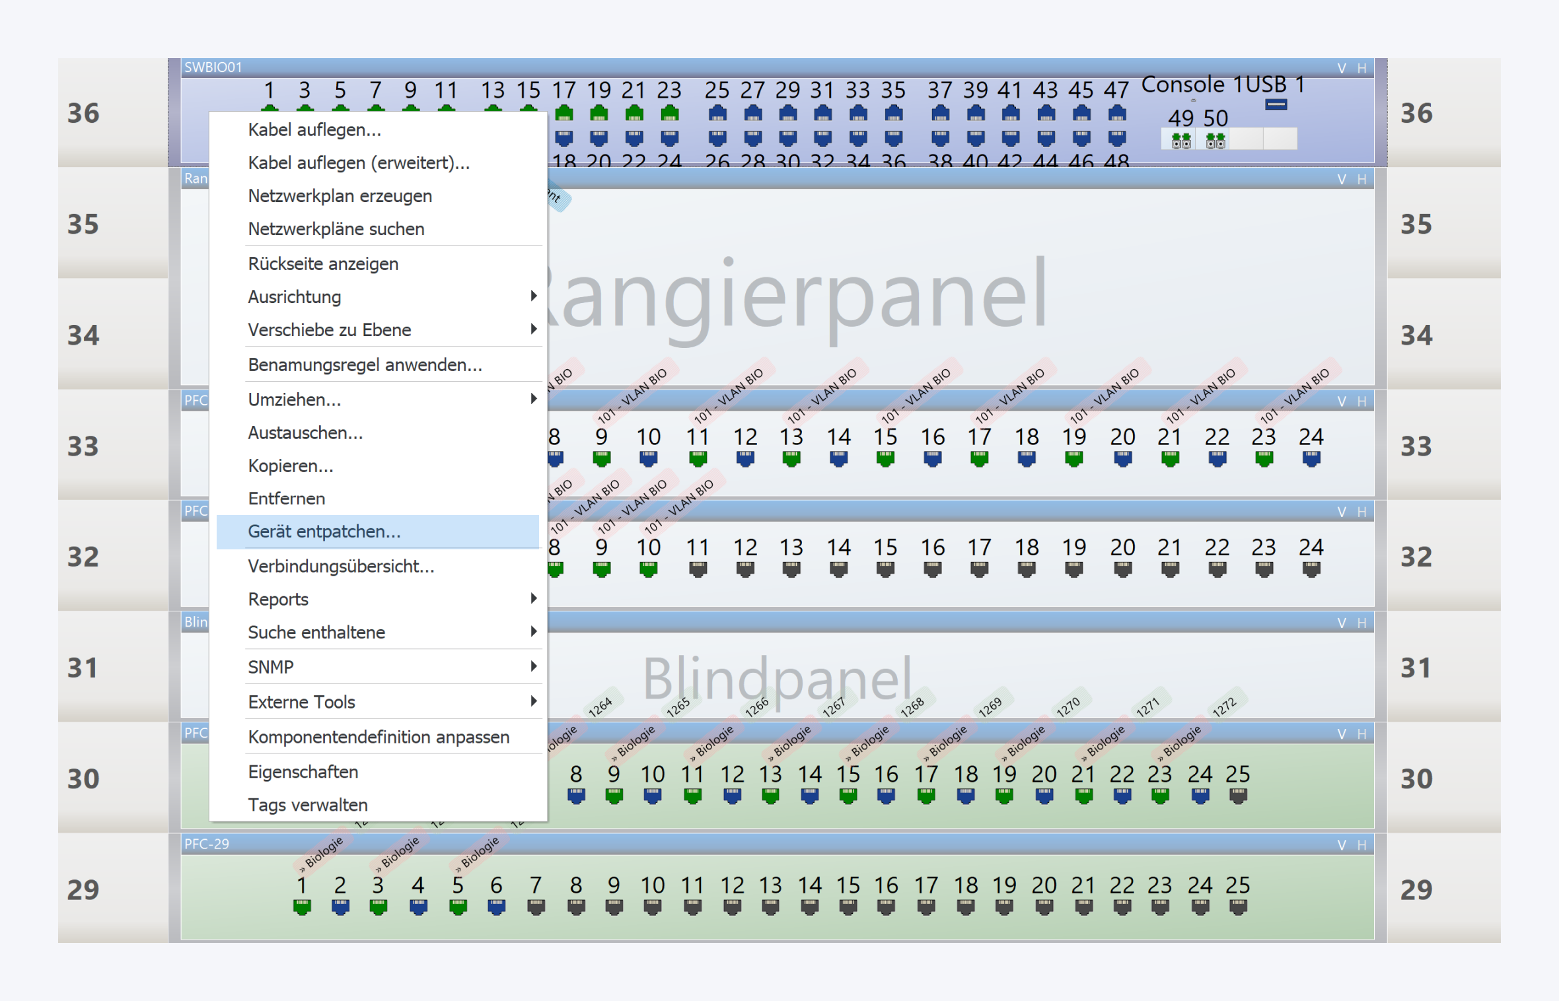Choose Rückseite anzeigen from context menu
1559x1001 pixels.
(x=323, y=263)
